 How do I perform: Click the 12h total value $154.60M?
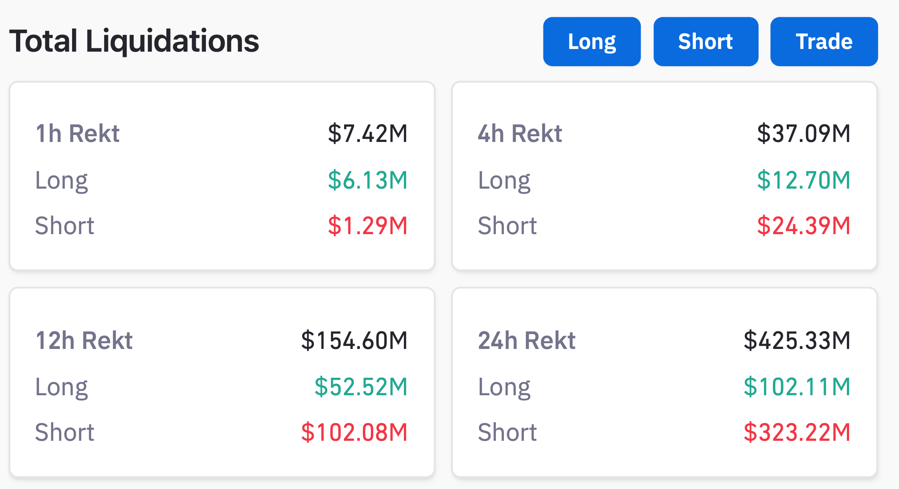[x=354, y=340]
